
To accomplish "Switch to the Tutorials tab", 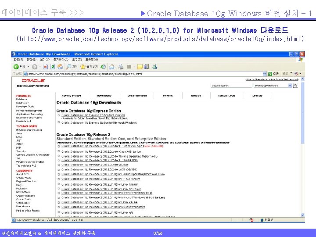I will [x=257, y=96].
